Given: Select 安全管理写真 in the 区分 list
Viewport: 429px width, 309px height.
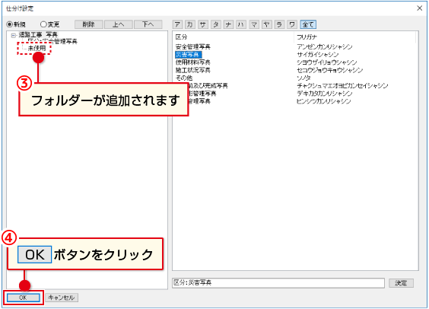Looking at the screenshot, I should coord(193,46).
